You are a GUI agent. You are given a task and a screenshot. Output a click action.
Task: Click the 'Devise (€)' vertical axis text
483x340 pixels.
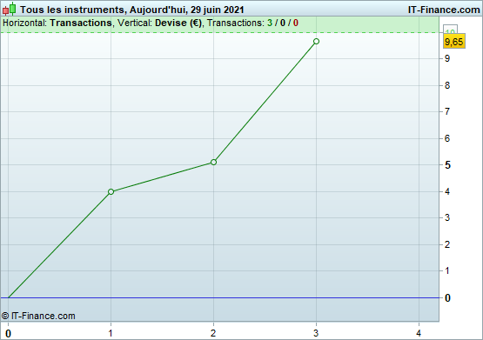tap(178, 23)
